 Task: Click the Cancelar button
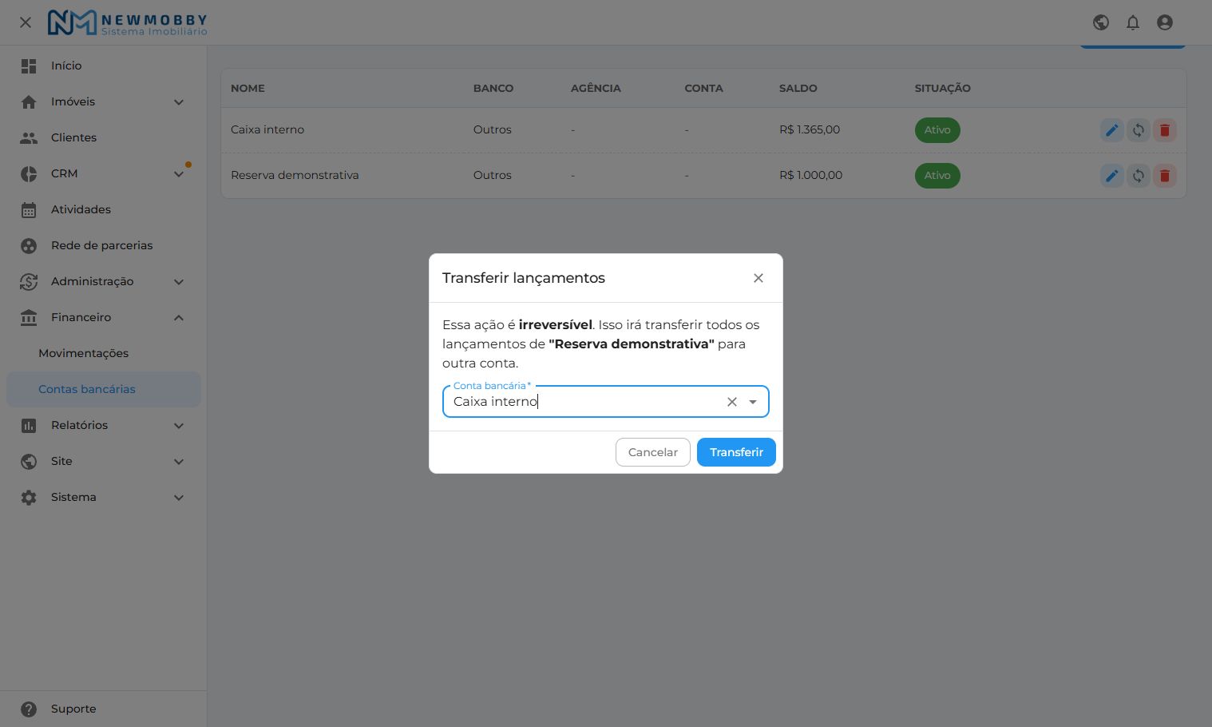click(x=653, y=452)
